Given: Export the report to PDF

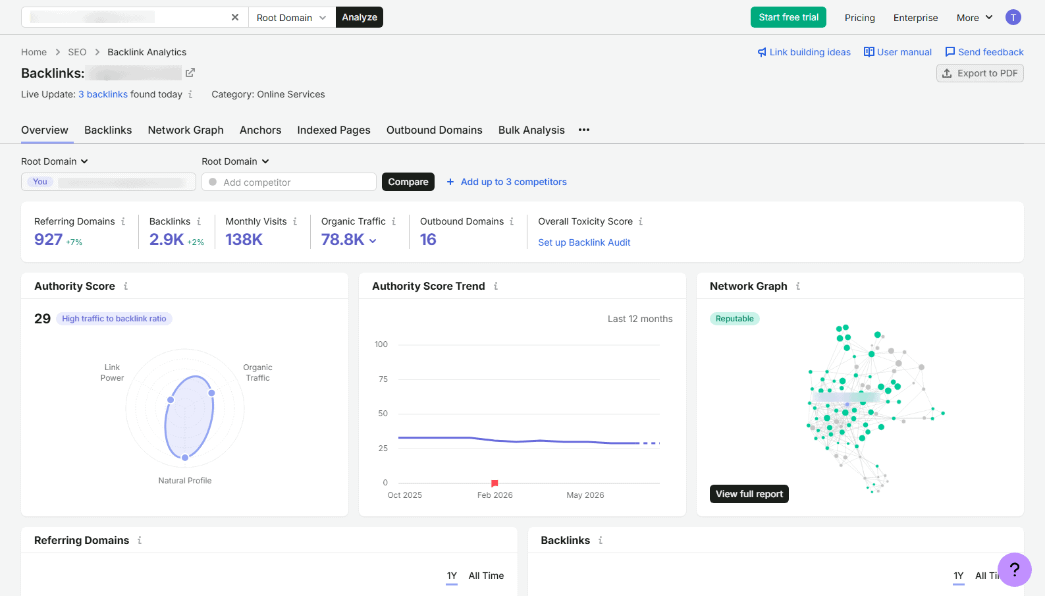Looking at the screenshot, I should tap(980, 73).
